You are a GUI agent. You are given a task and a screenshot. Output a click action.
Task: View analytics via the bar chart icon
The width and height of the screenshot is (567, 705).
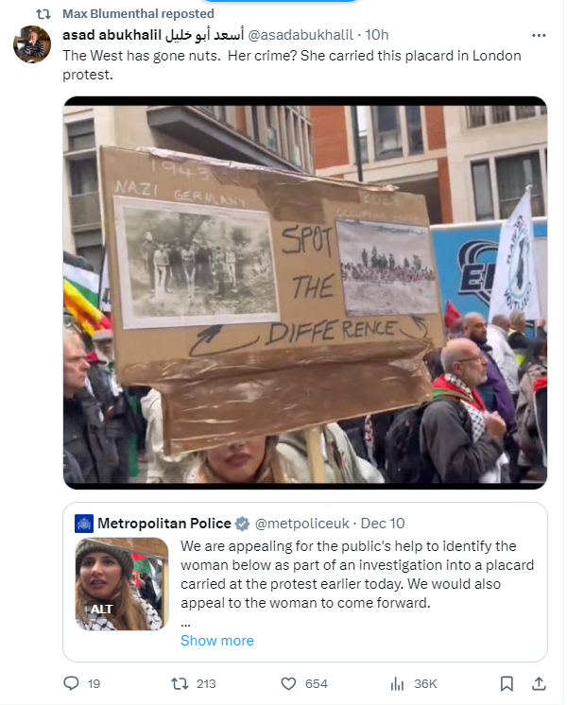(397, 683)
